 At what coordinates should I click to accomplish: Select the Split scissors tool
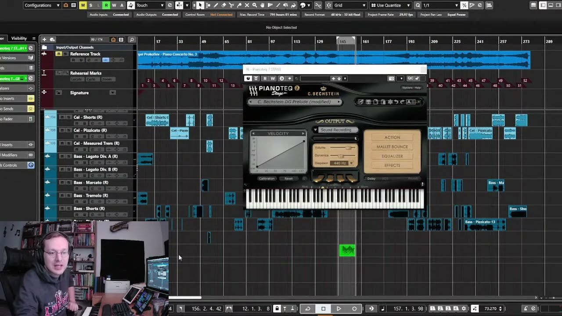click(x=232, y=5)
